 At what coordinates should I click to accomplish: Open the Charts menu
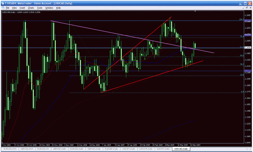pyautogui.click(x=31, y=8)
